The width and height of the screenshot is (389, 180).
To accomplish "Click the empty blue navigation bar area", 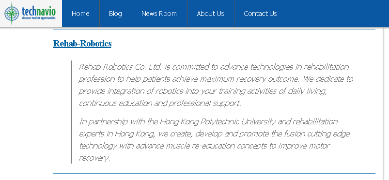I will pos(338,14).
